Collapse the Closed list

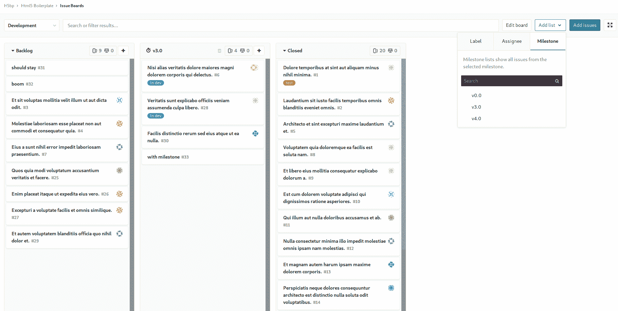click(285, 51)
